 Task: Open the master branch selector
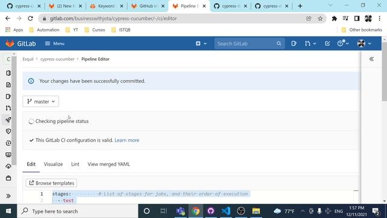click(41, 101)
